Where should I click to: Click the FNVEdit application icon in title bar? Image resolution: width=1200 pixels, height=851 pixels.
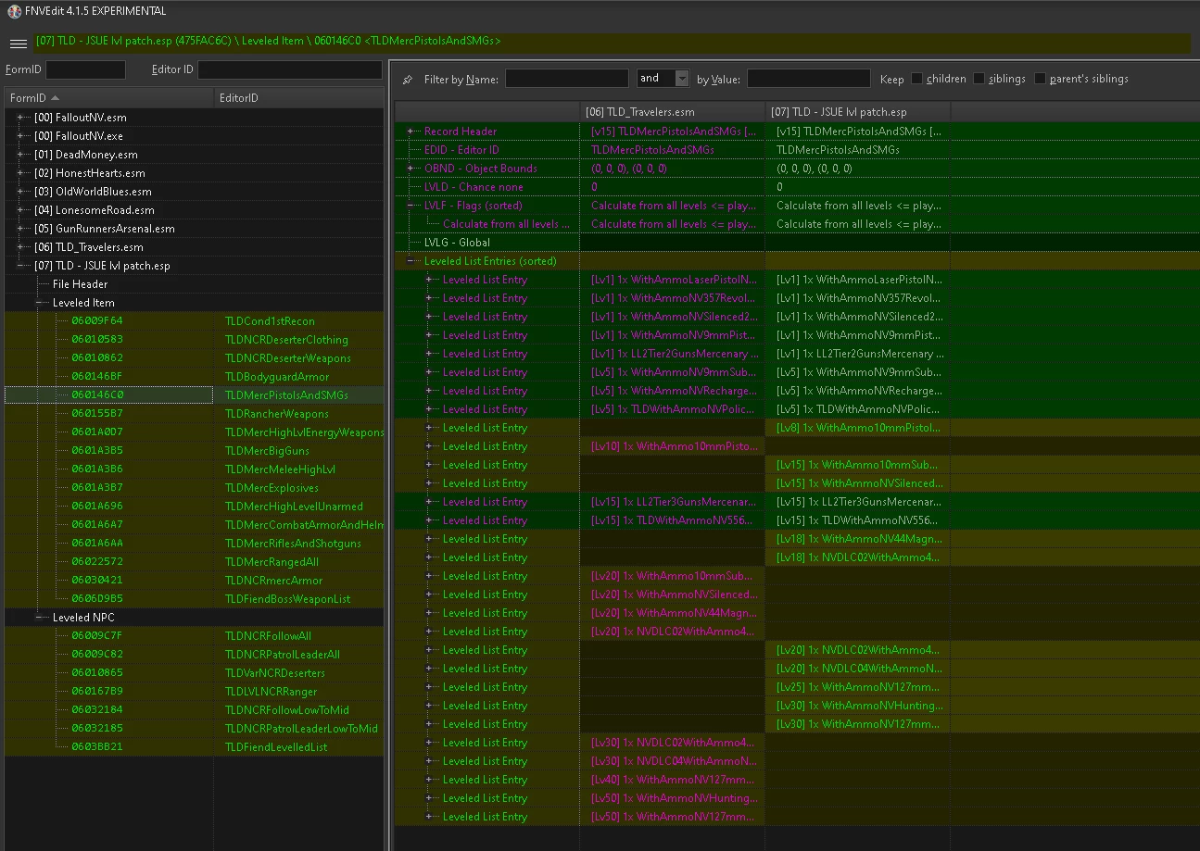click(x=14, y=11)
